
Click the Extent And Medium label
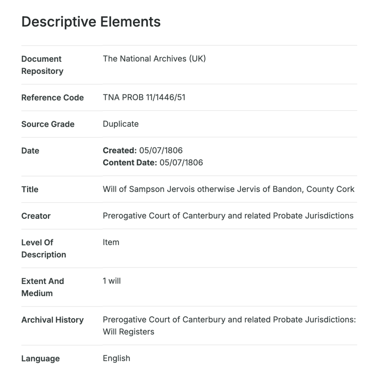pyautogui.click(x=43, y=287)
